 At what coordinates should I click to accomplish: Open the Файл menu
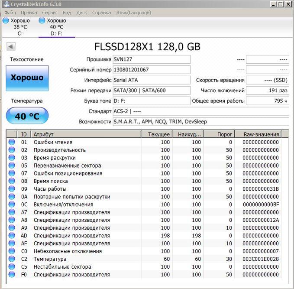(x=10, y=13)
